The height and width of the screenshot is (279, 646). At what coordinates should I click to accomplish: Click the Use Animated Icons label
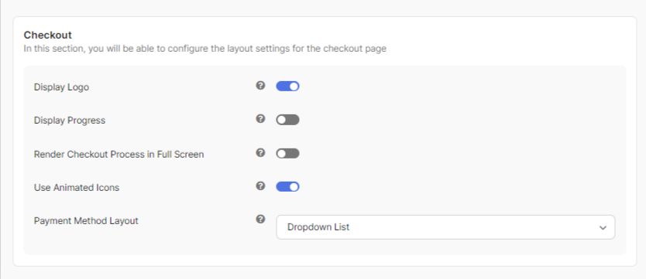(x=77, y=188)
